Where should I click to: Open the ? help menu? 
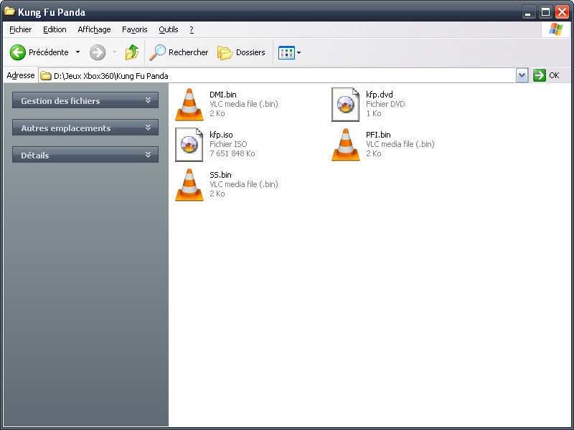click(192, 29)
